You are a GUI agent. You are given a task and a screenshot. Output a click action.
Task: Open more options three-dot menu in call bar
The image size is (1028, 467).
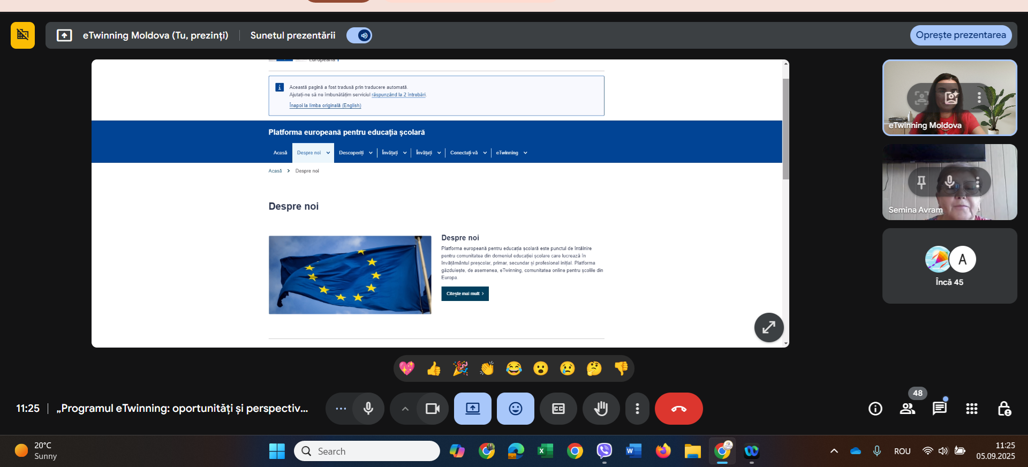637,409
